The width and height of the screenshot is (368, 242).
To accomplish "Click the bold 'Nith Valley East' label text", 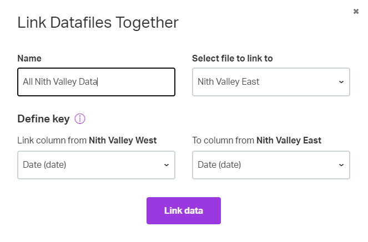I will pos(289,141).
